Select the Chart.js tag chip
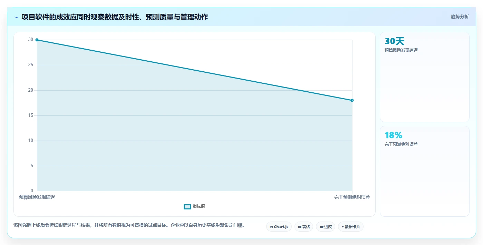This screenshot has height=245, width=483. click(279, 227)
